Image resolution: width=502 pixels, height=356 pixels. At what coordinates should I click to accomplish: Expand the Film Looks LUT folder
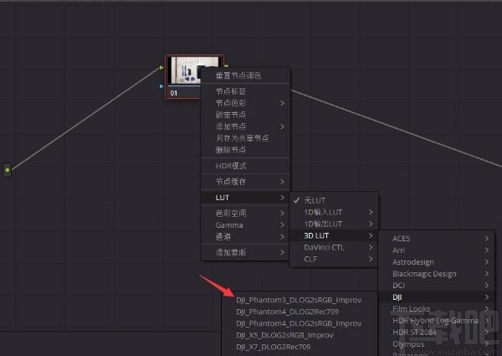coord(437,309)
